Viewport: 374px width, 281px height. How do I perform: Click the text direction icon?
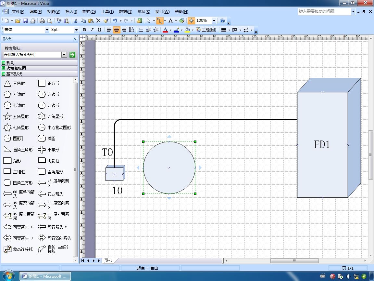coord(131,30)
